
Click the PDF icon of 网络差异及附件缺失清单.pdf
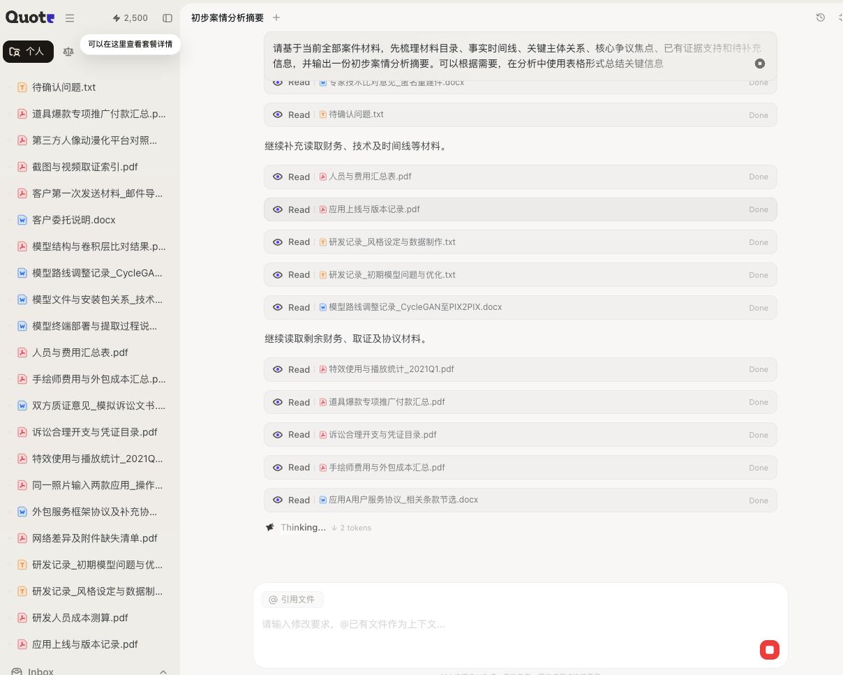coord(22,538)
